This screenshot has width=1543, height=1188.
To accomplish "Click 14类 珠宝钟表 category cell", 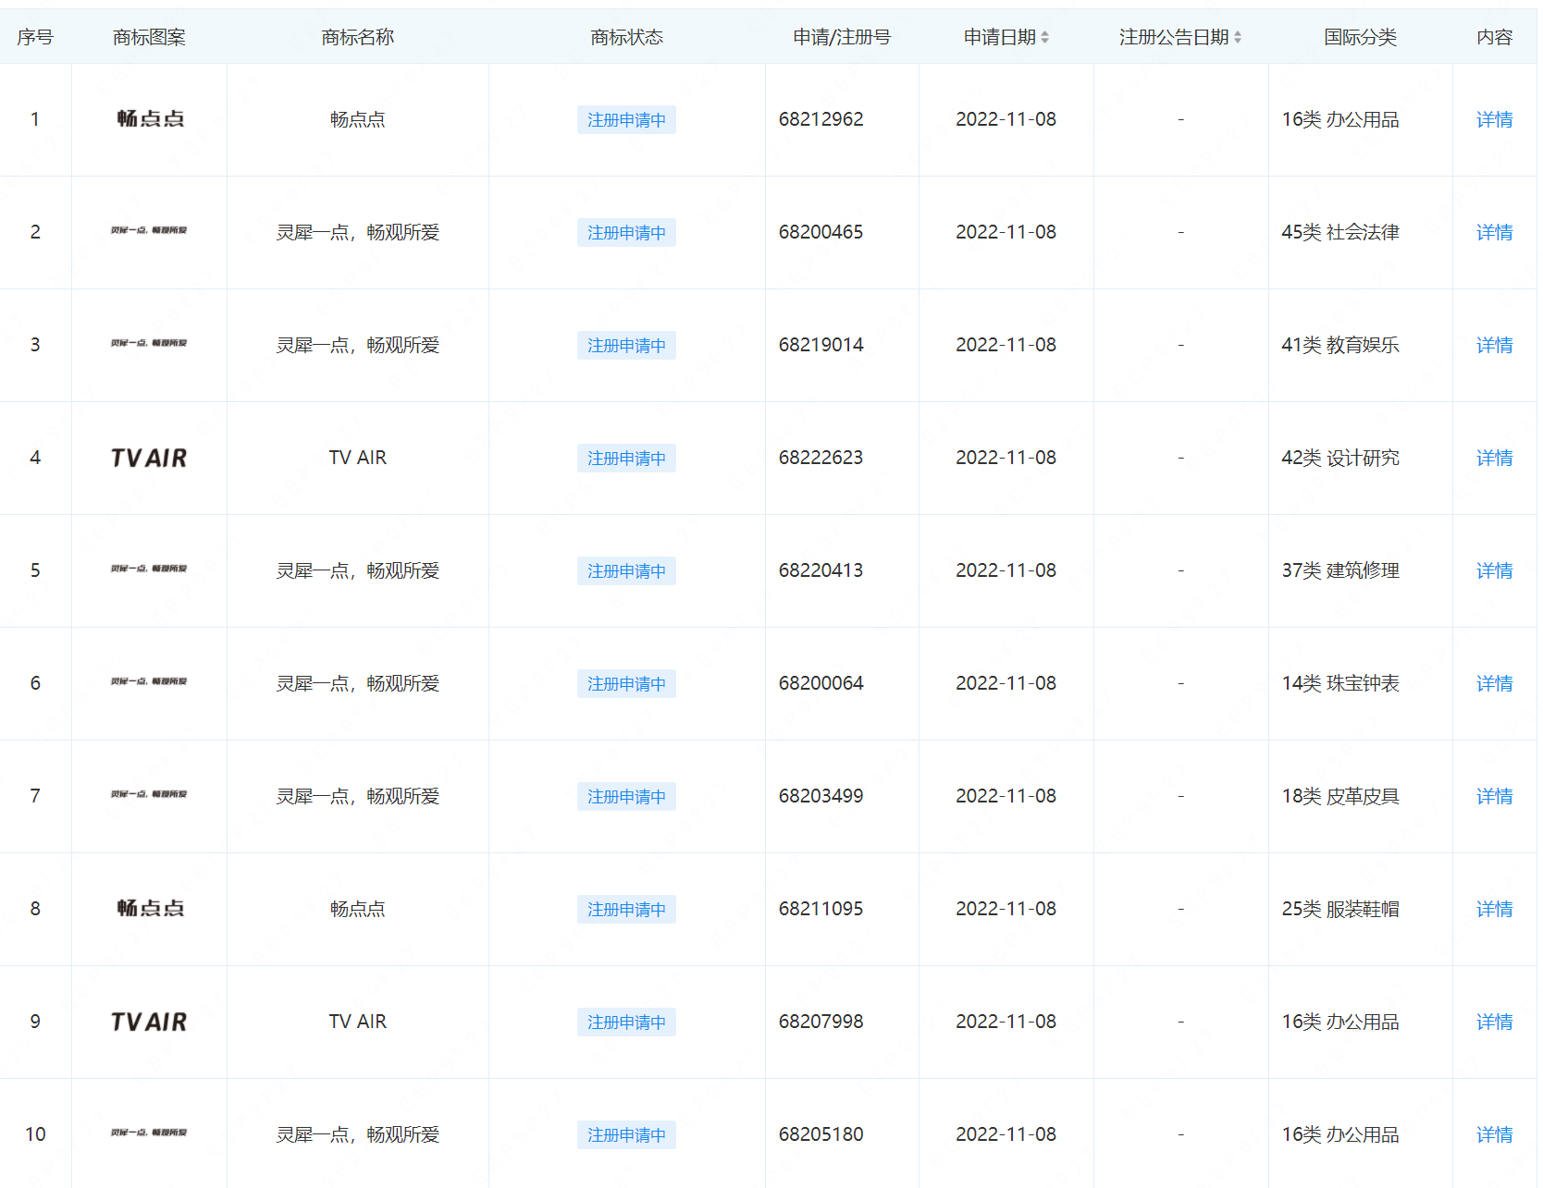I will (1340, 683).
